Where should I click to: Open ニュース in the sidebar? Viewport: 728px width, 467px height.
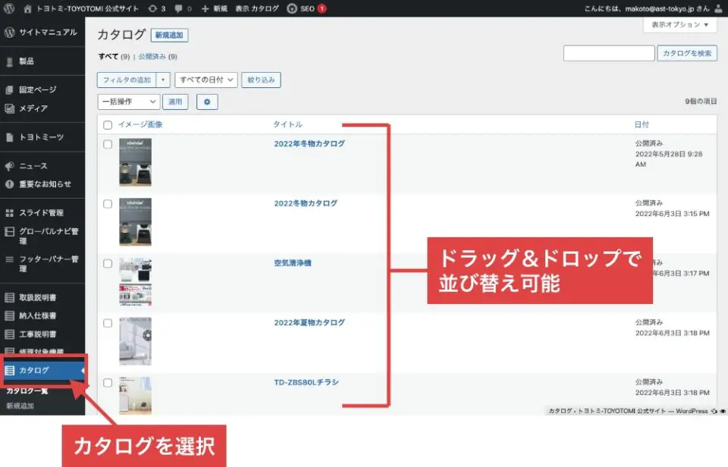click(x=42, y=166)
